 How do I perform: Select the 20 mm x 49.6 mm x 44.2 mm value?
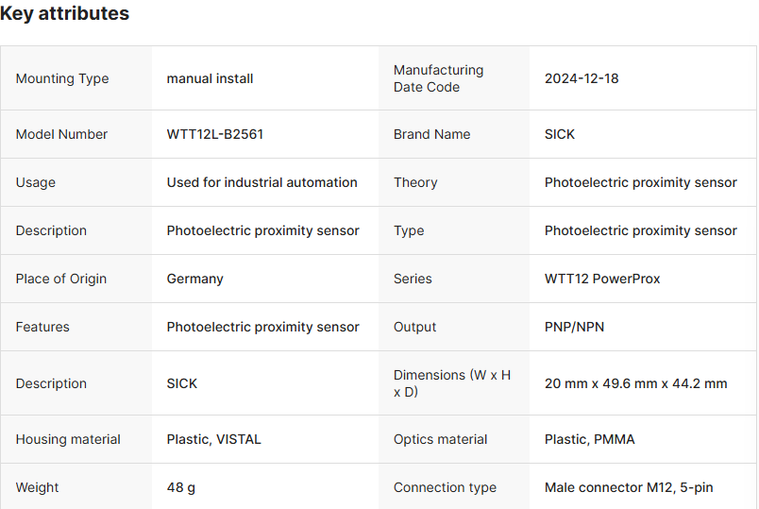tap(636, 383)
